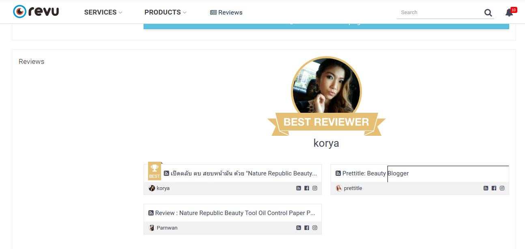The height and width of the screenshot is (249, 525).
Task: Open korya best reviewer name
Action: pyautogui.click(x=326, y=143)
